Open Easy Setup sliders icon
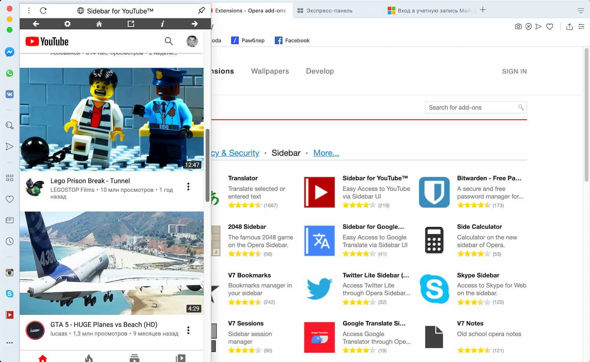The height and width of the screenshot is (362, 590). (581, 26)
